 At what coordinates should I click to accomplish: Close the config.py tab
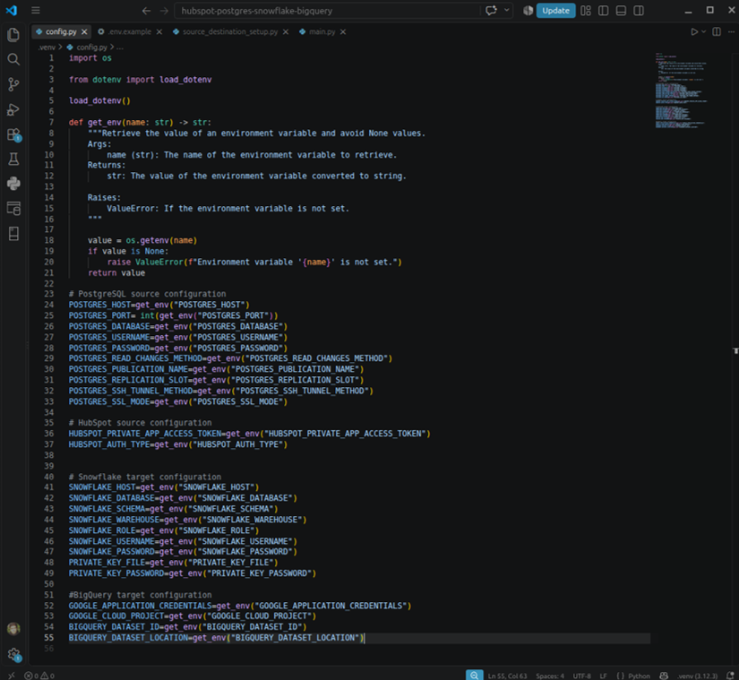click(84, 31)
